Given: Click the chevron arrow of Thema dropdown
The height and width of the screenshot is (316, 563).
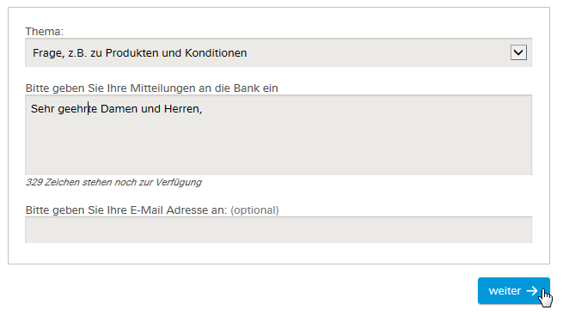Looking at the screenshot, I should (x=518, y=52).
